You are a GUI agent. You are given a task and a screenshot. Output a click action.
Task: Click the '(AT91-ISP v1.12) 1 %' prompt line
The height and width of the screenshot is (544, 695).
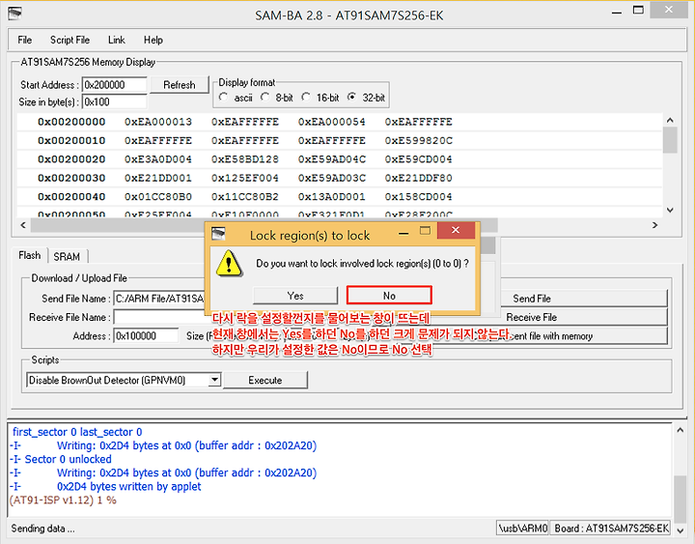point(63,501)
